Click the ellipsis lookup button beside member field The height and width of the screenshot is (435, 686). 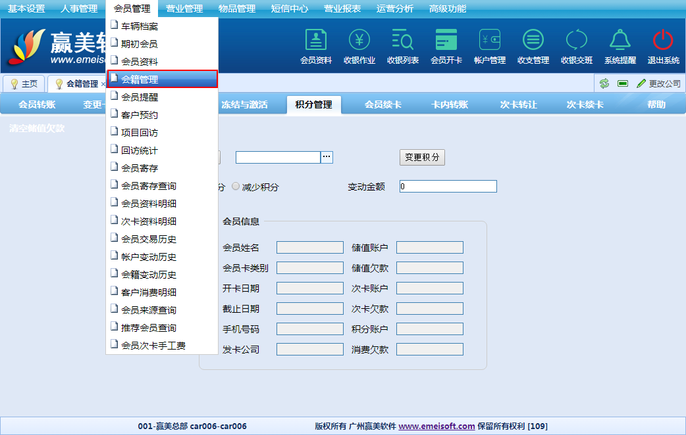click(327, 157)
